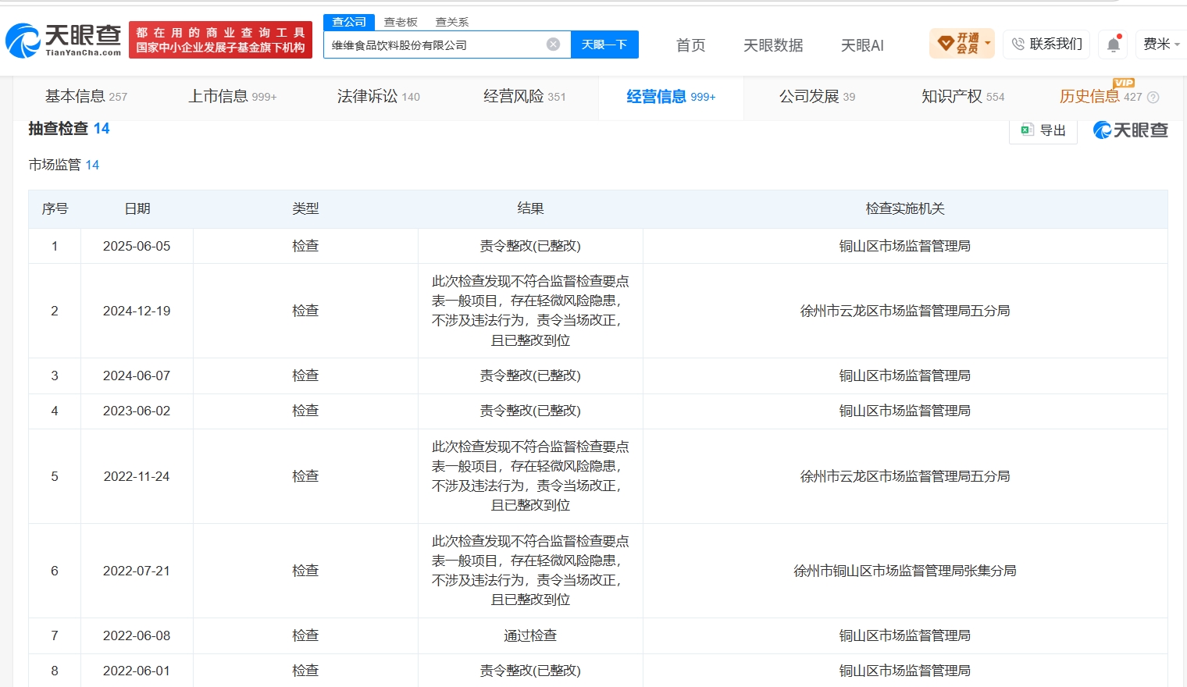Open the 经营风险 tab
The width and height of the screenshot is (1187, 687).
(525, 97)
